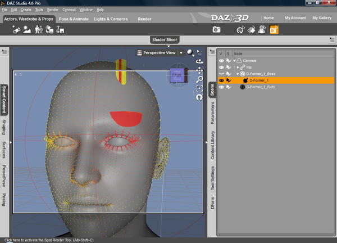Open draw style dropdown arrow beside sphere
This screenshot has height=243, width=337.
[193, 56]
